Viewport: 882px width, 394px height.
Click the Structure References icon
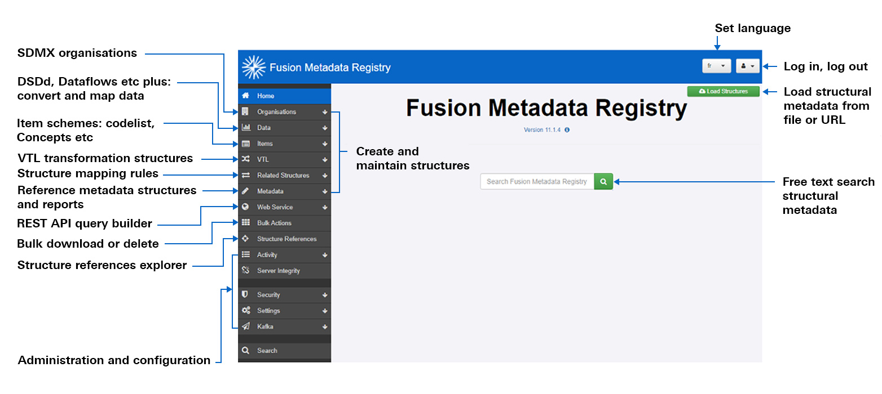[x=245, y=239]
